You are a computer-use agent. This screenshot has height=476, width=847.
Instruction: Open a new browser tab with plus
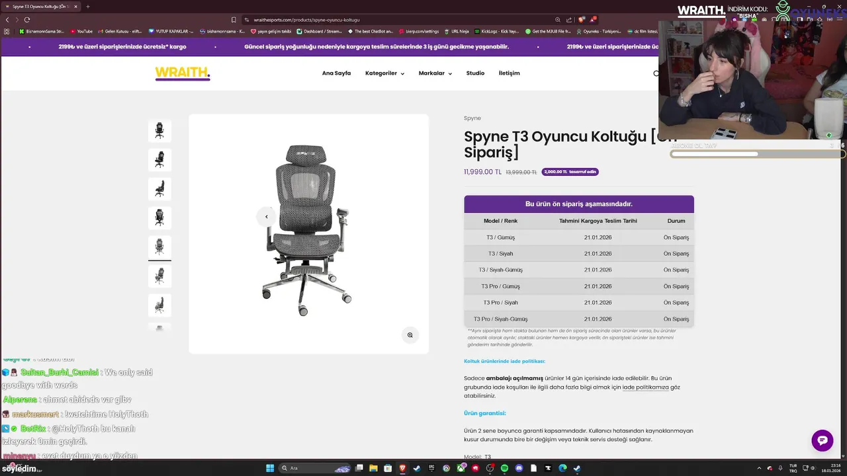tap(88, 7)
